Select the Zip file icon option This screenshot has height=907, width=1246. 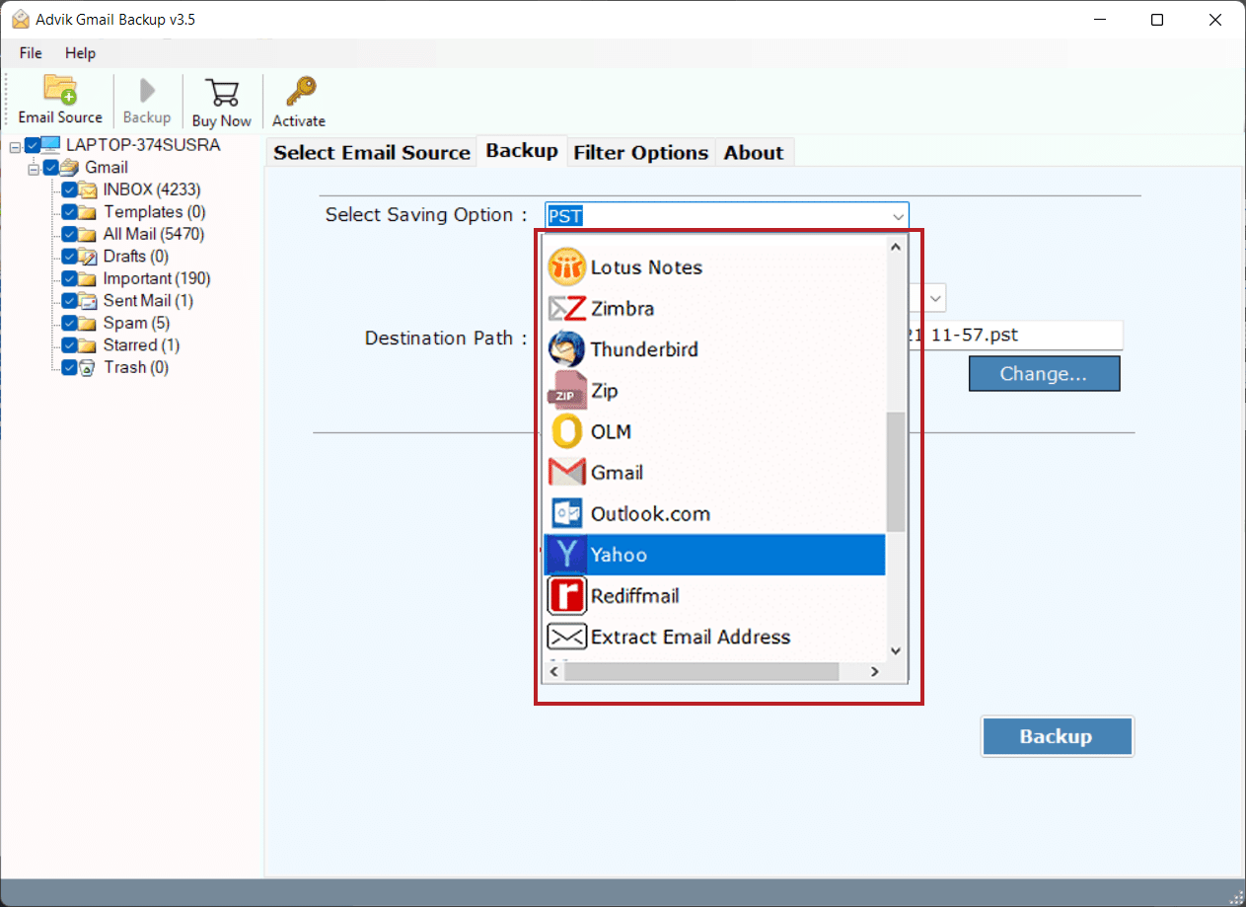tap(567, 391)
